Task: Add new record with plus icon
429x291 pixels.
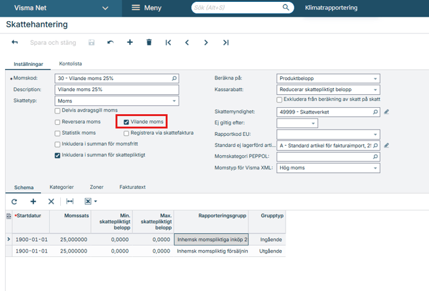Action: click(x=129, y=42)
